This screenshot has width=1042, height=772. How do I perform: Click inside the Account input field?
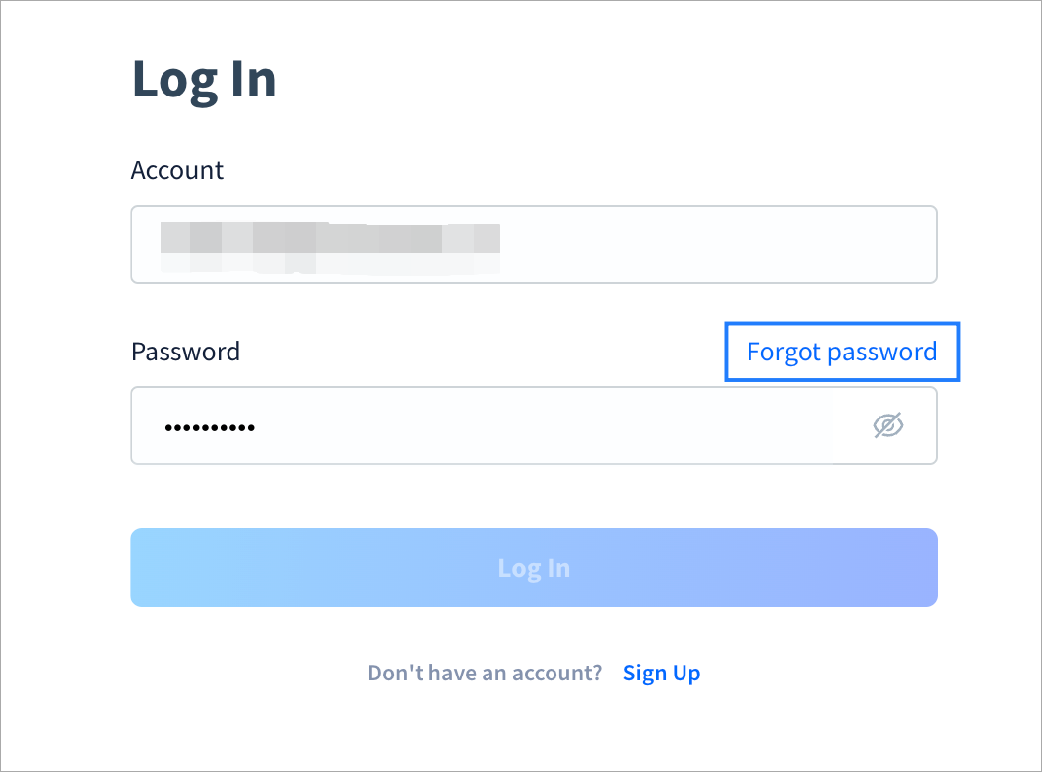(x=533, y=244)
